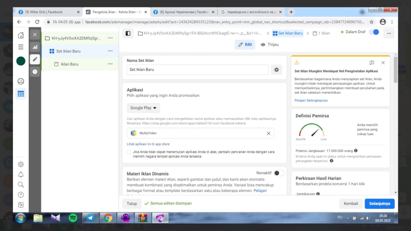The image size is (411, 231).
Task: Click info icon beside Jangkauan
Action: 318,194
